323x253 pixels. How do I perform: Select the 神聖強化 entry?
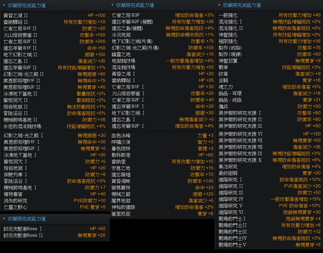click(228, 35)
